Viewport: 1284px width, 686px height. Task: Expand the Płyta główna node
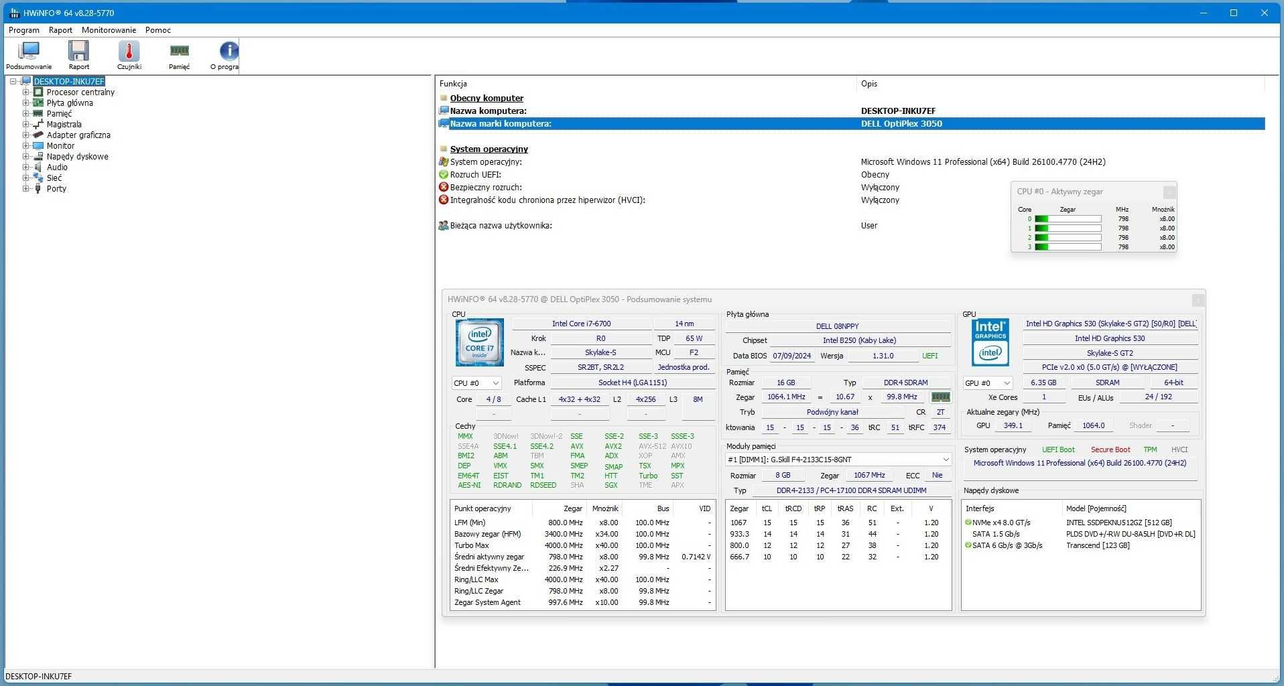coord(25,103)
